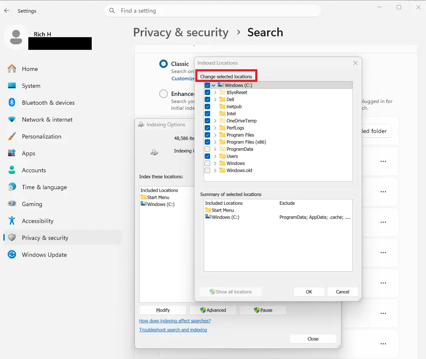426x359 pixels.
Task: Close the Indexed Locations dialog
Action: 355,63
